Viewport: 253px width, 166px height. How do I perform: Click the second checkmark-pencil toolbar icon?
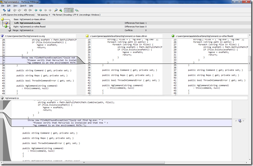(x=20, y=10)
